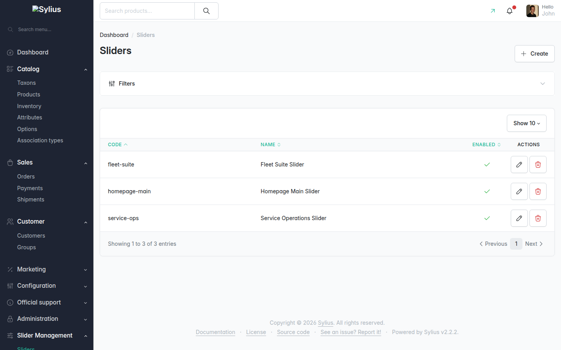Sort table by Code column

click(x=118, y=145)
